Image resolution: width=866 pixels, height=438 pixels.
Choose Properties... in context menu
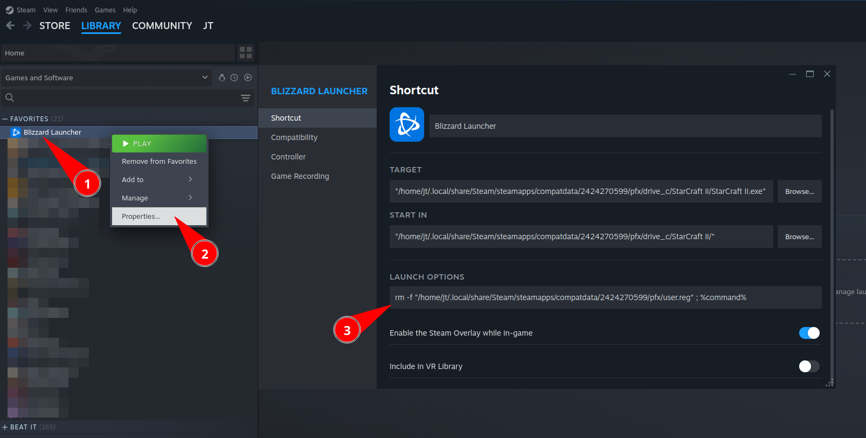159,216
